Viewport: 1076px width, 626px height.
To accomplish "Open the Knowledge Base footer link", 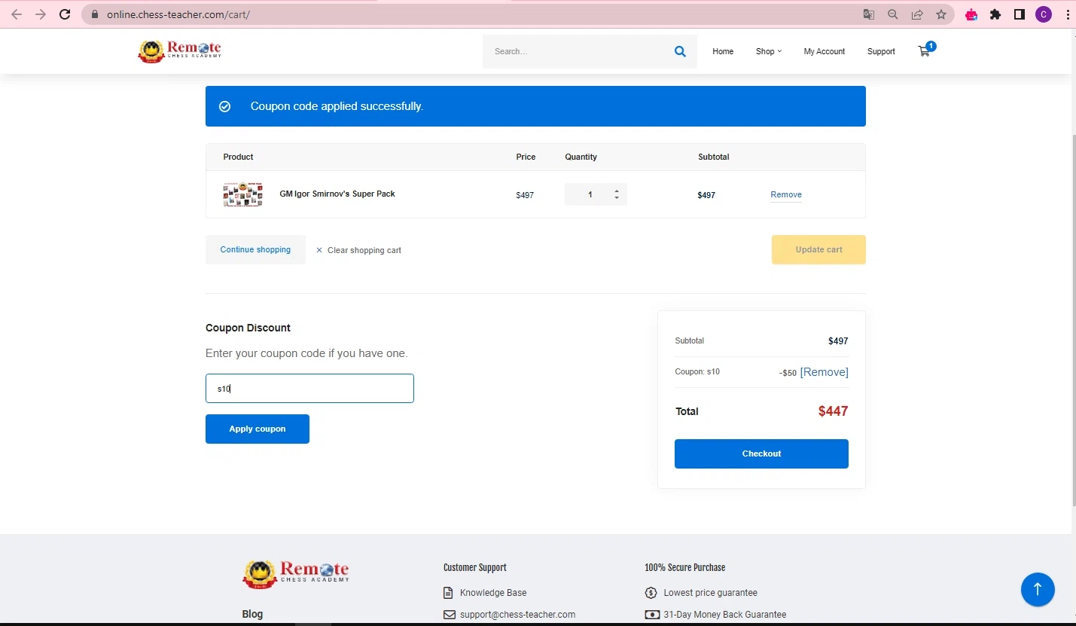I will click(x=493, y=593).
